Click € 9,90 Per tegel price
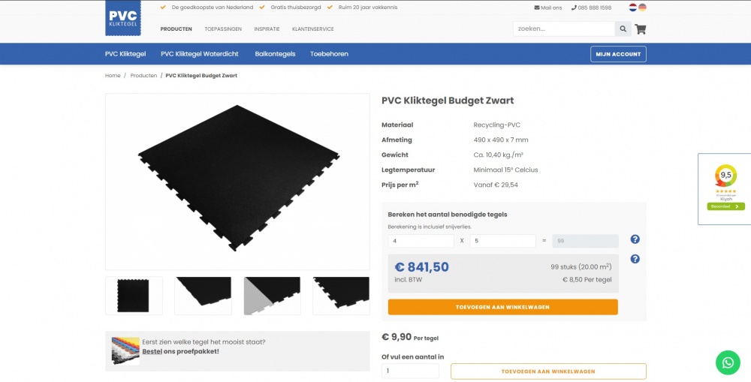The image size is (751, 382). coord(410,338)
